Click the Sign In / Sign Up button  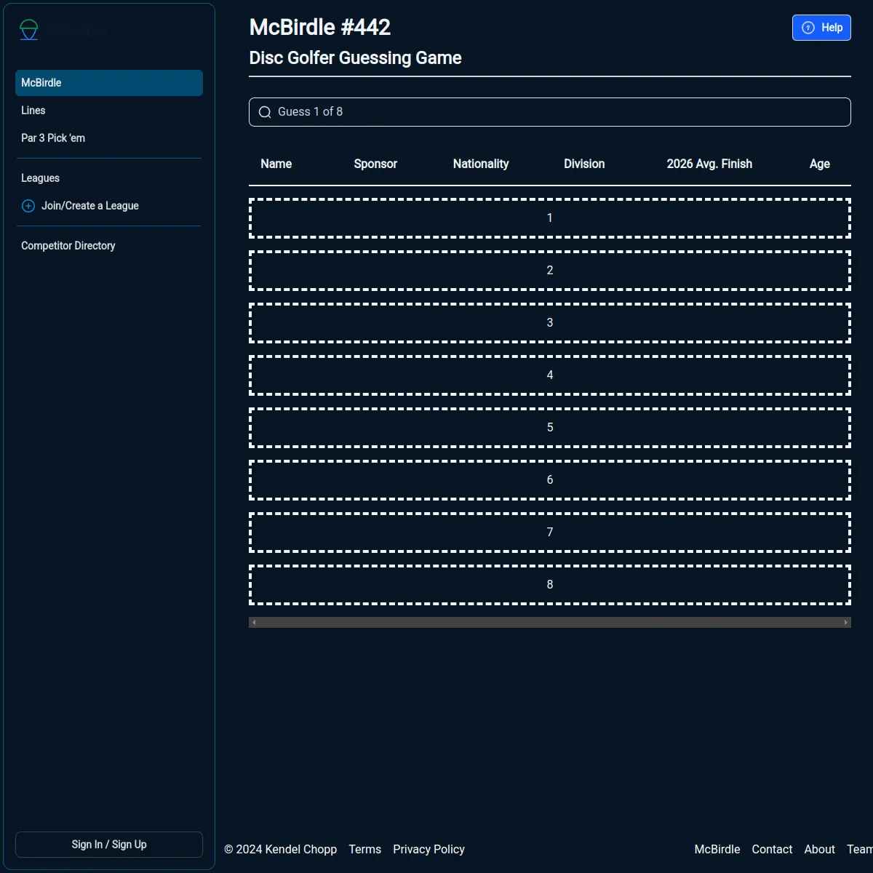[109, 845]
